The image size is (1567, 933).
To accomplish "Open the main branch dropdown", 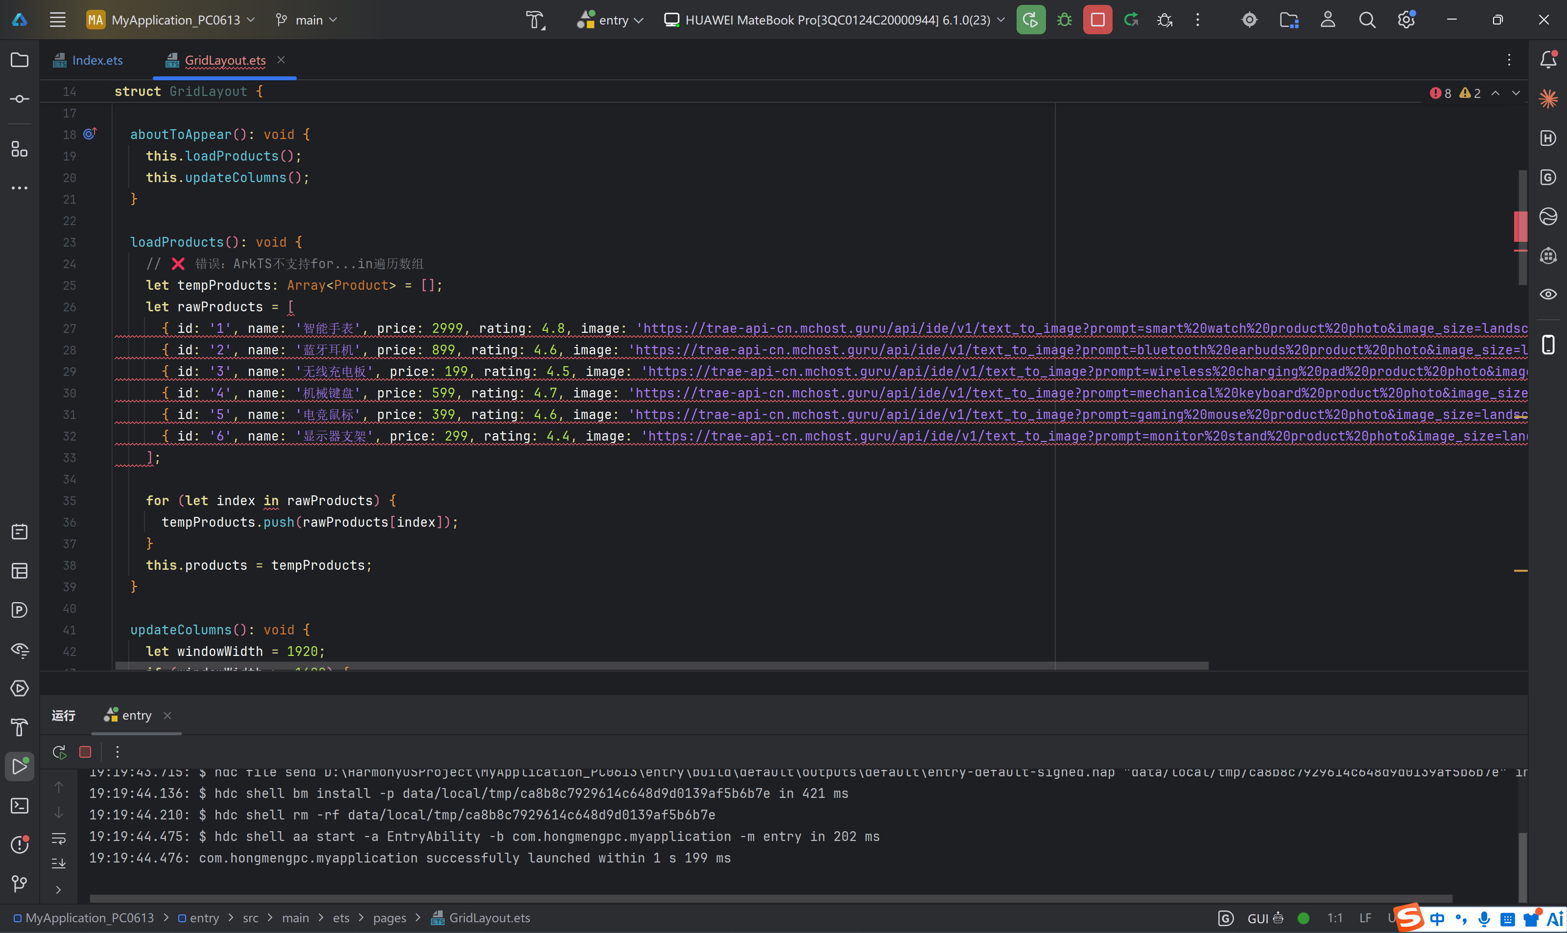I will (x=307, y=20).
